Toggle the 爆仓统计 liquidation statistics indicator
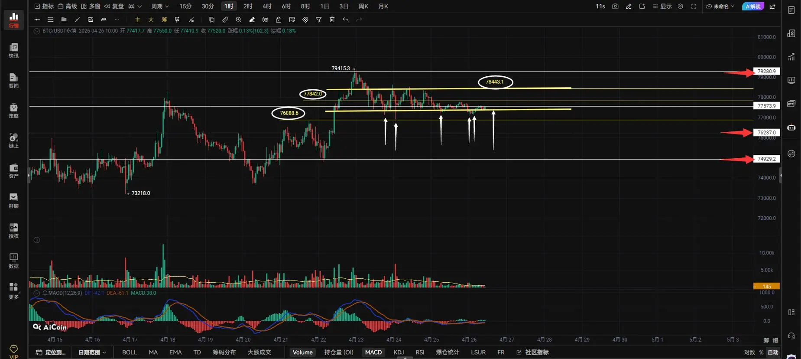This screenshot has width=801, height=359. pos(448,352)
